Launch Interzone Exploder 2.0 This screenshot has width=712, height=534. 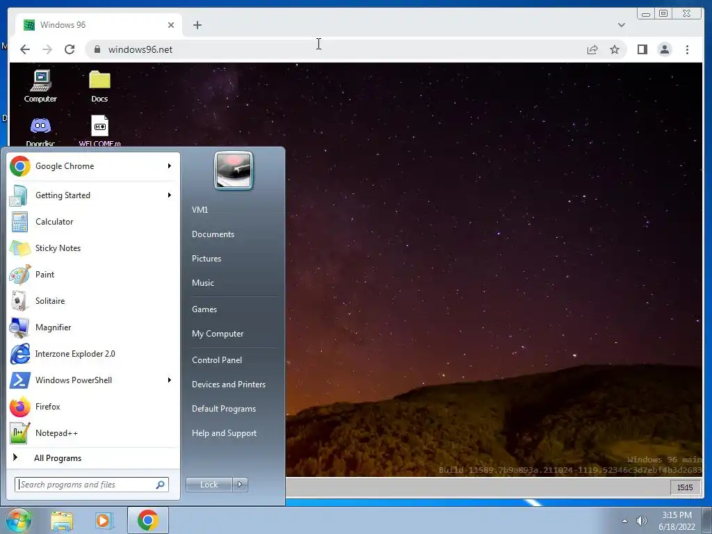pos(93,354)
